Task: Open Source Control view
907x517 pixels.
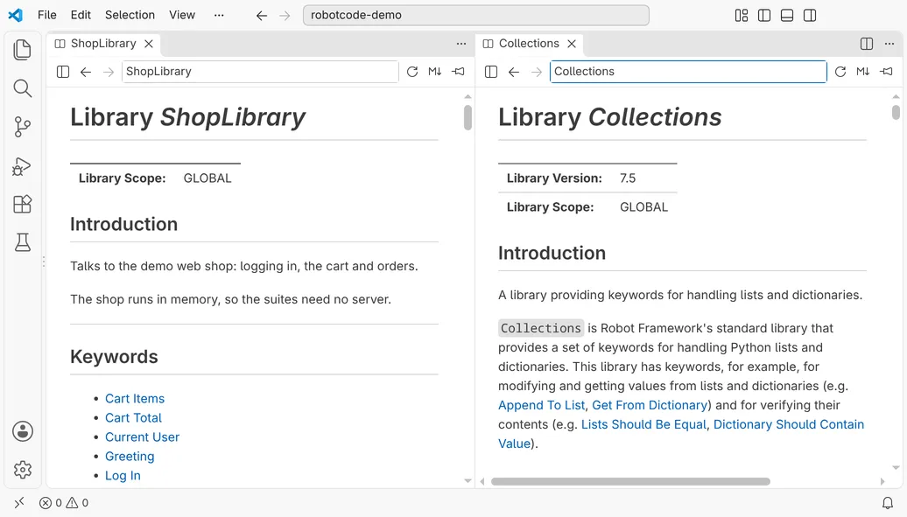Action: [x=22, y=127]
